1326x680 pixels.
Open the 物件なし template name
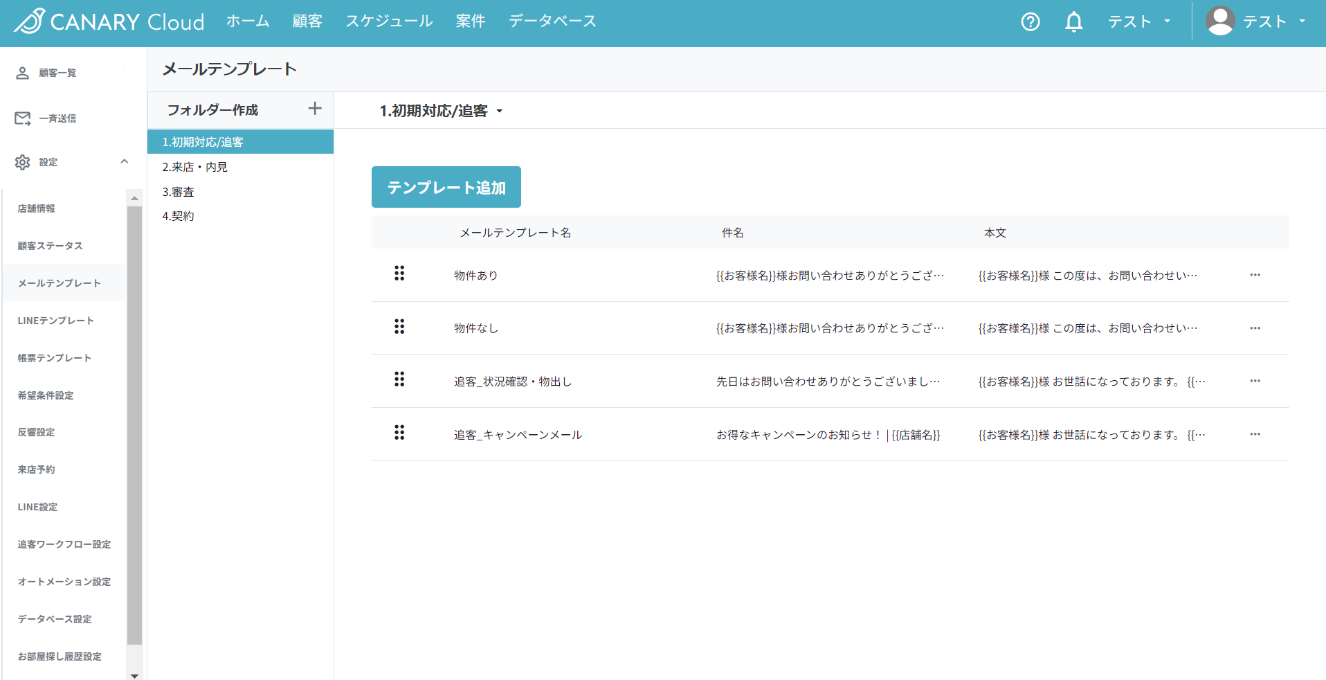coord(476,328)
